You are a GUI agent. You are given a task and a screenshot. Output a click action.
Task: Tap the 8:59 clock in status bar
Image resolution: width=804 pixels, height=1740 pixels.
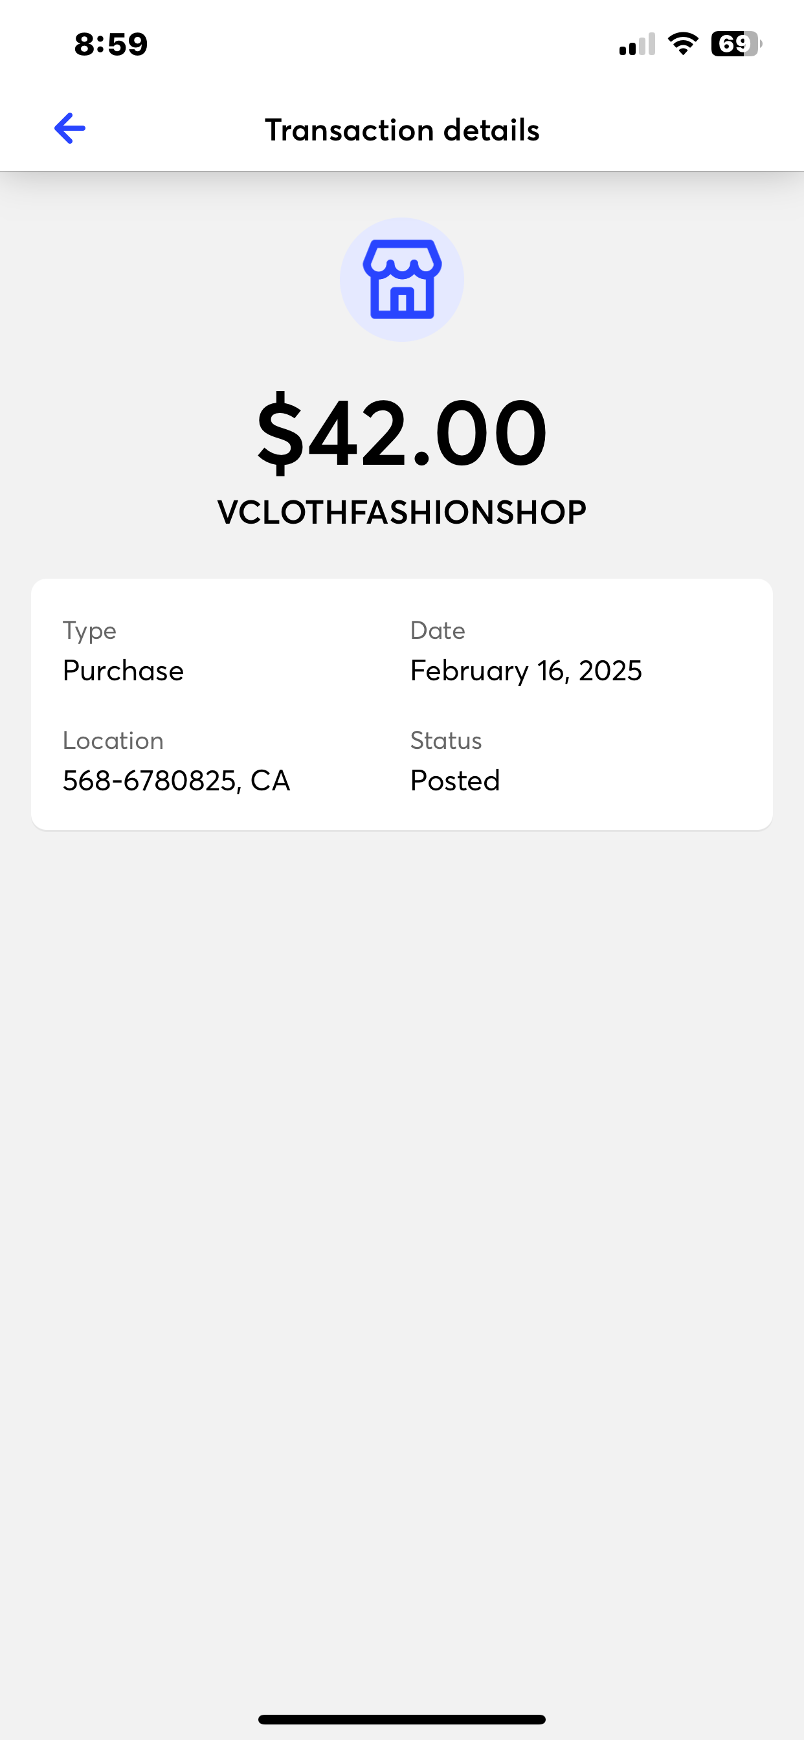pos(111,45)
